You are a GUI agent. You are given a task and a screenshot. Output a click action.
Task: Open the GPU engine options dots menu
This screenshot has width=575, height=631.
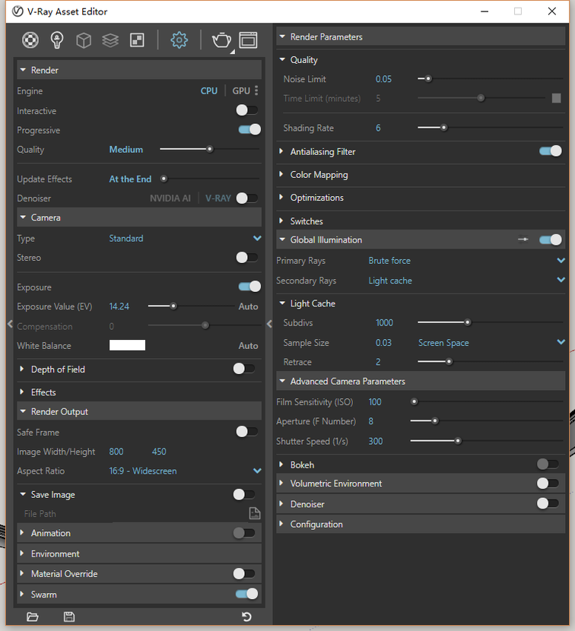(x=256, y=90)
